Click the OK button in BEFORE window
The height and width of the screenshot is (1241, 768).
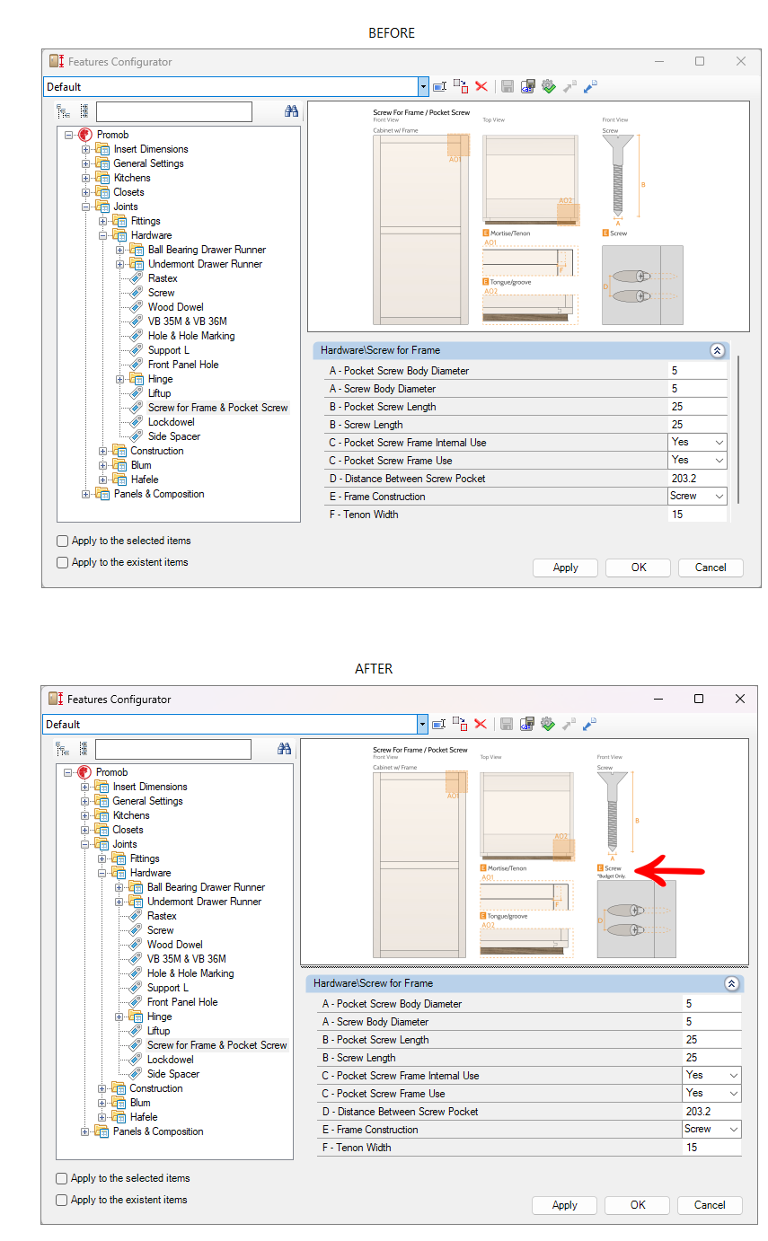click(638, 568)
